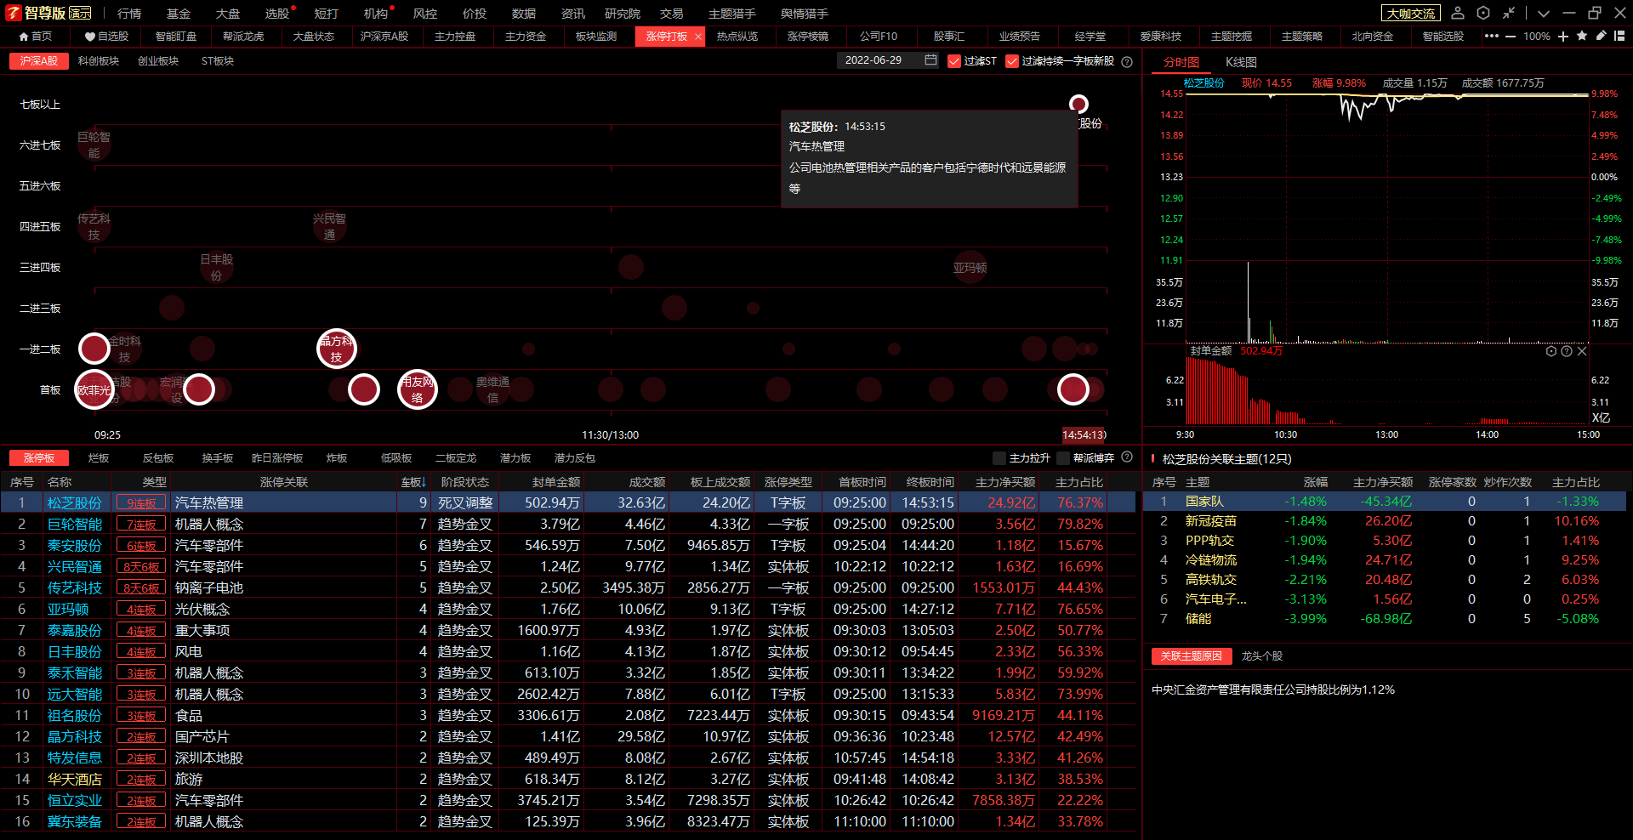Open 自选股 heart tab

106,37
